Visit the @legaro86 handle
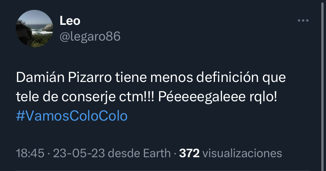 pyautogui.click(x=90, y=36)
